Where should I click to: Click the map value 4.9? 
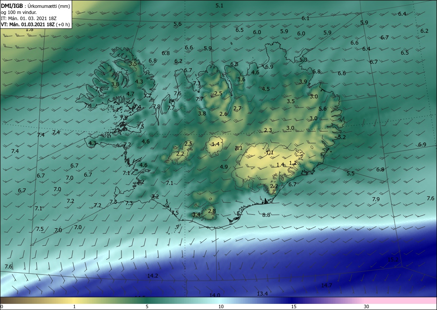point(224,167)
